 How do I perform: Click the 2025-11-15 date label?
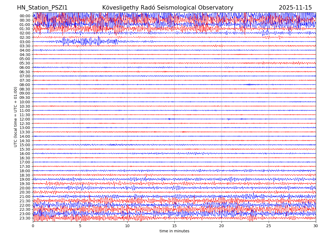(295, 8)
